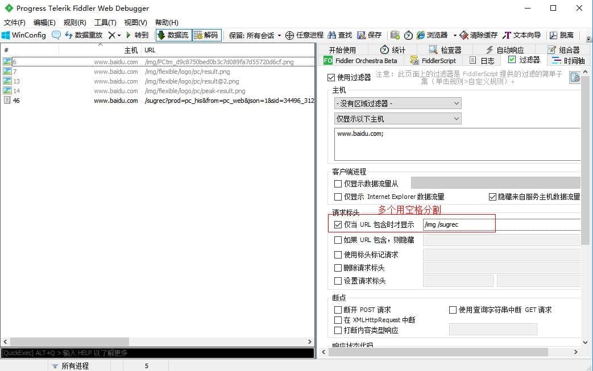Click the 任意进程 target icon
Viewport: 593px width, 371px height.
click(289, 35)
